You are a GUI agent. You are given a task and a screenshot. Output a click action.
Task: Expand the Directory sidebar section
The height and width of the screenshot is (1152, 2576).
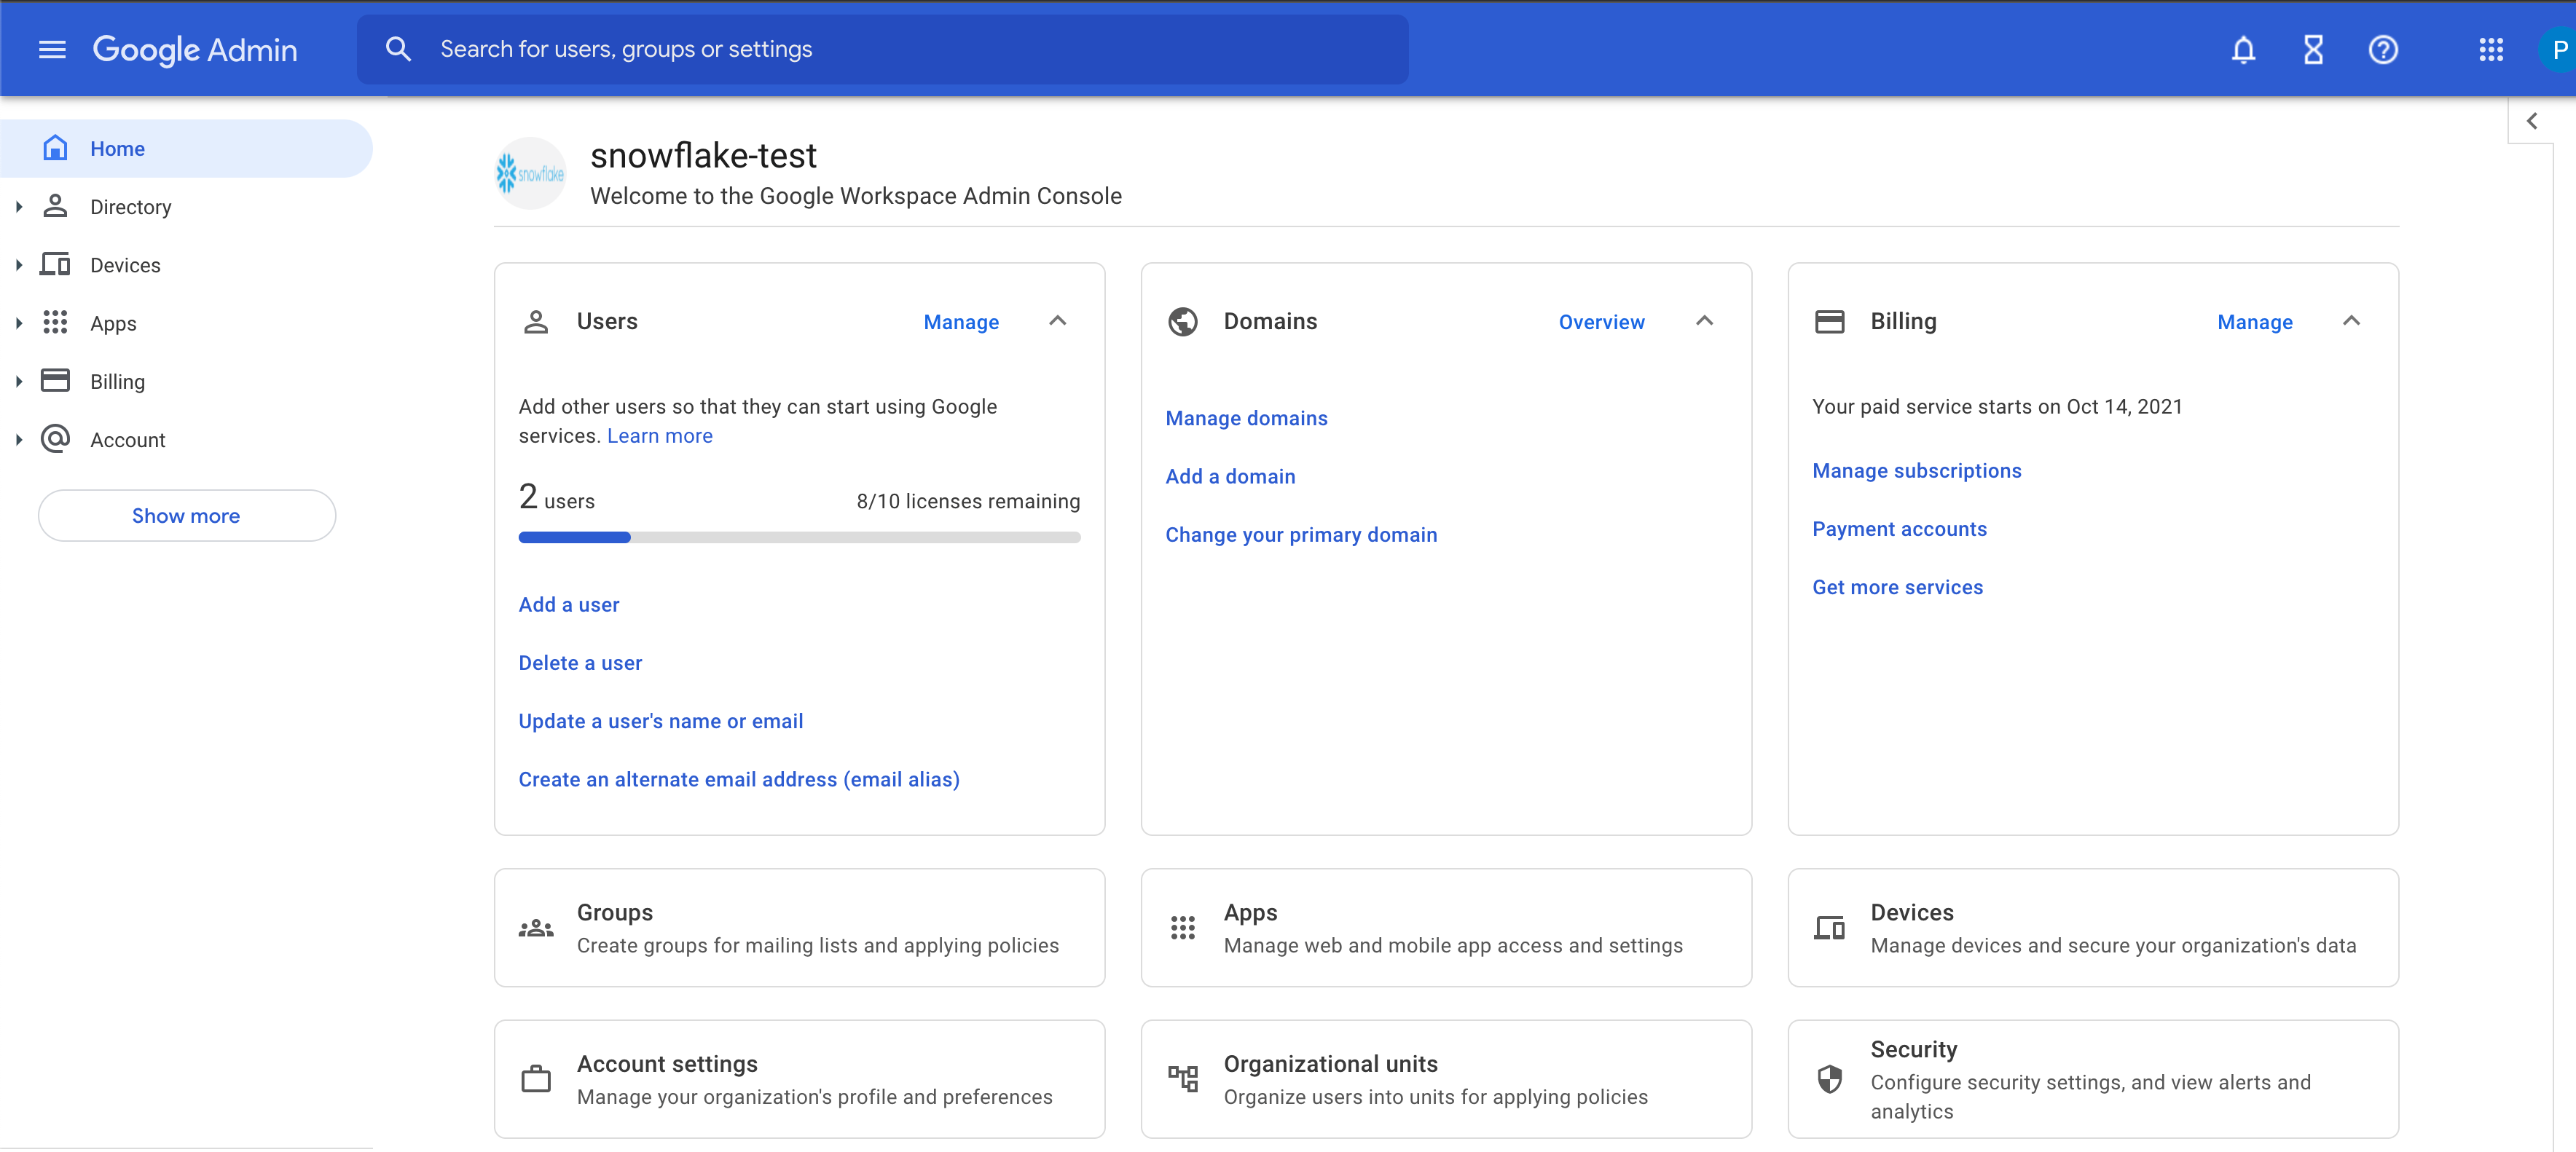pyautogui.click(x=18, y=206)
